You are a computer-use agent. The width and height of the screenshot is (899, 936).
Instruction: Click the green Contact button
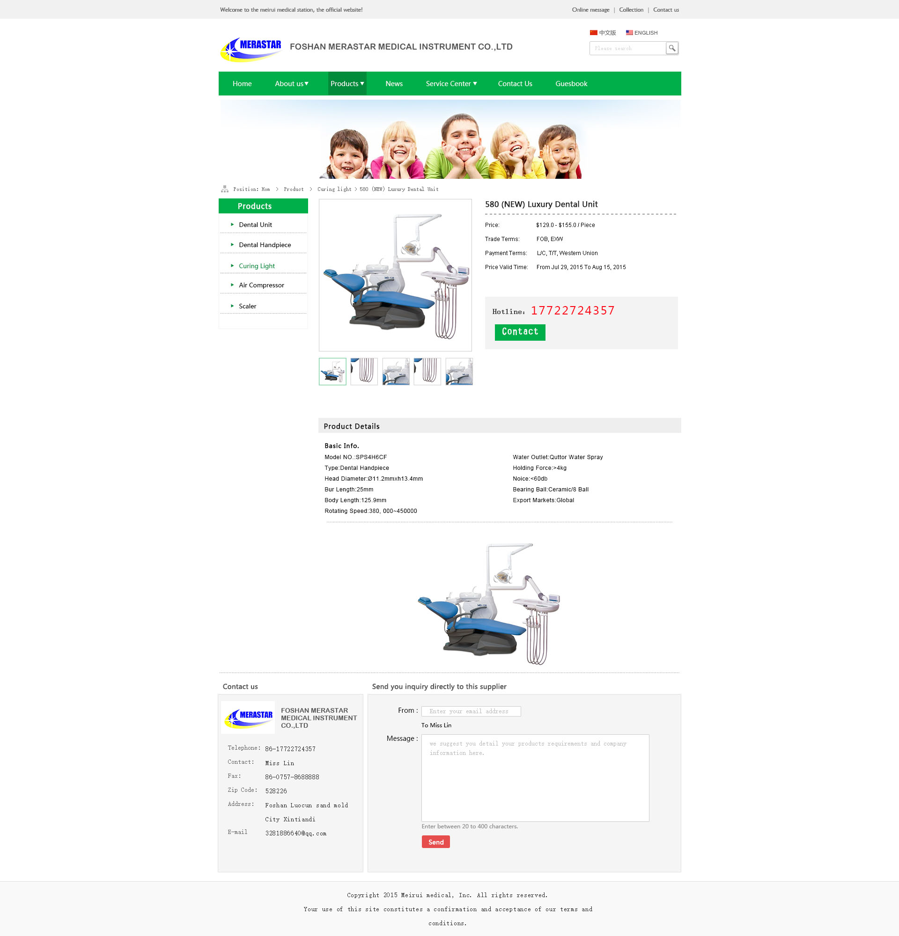(x=520, y=332)
